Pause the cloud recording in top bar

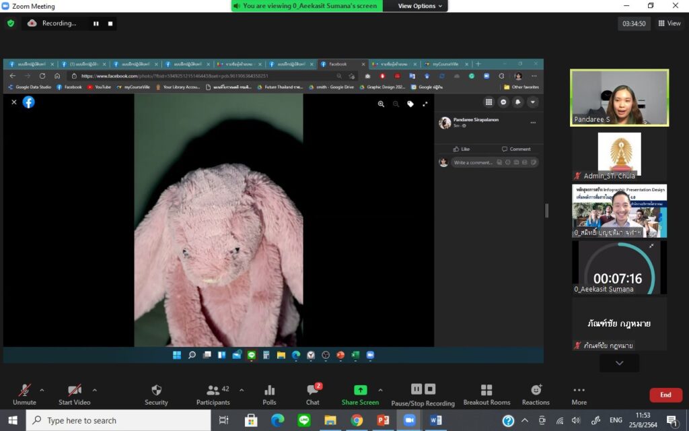pyautogui.click(x=96, y=24)
